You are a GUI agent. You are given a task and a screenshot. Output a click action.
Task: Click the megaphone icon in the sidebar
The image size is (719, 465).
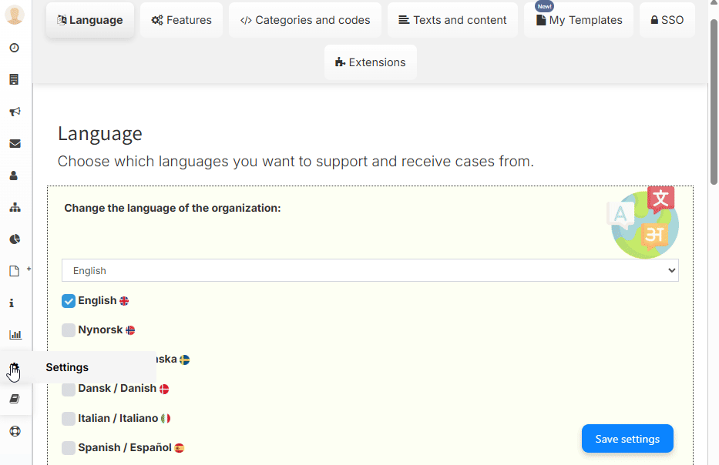coord(15,112)
